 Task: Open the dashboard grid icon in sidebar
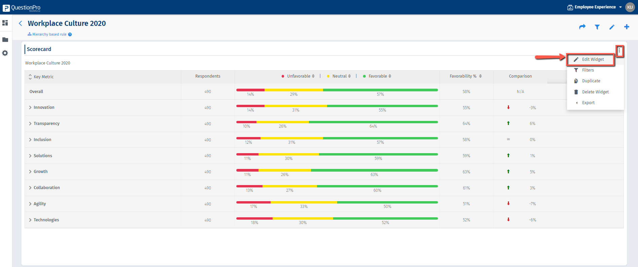click(x=5, y=23)
